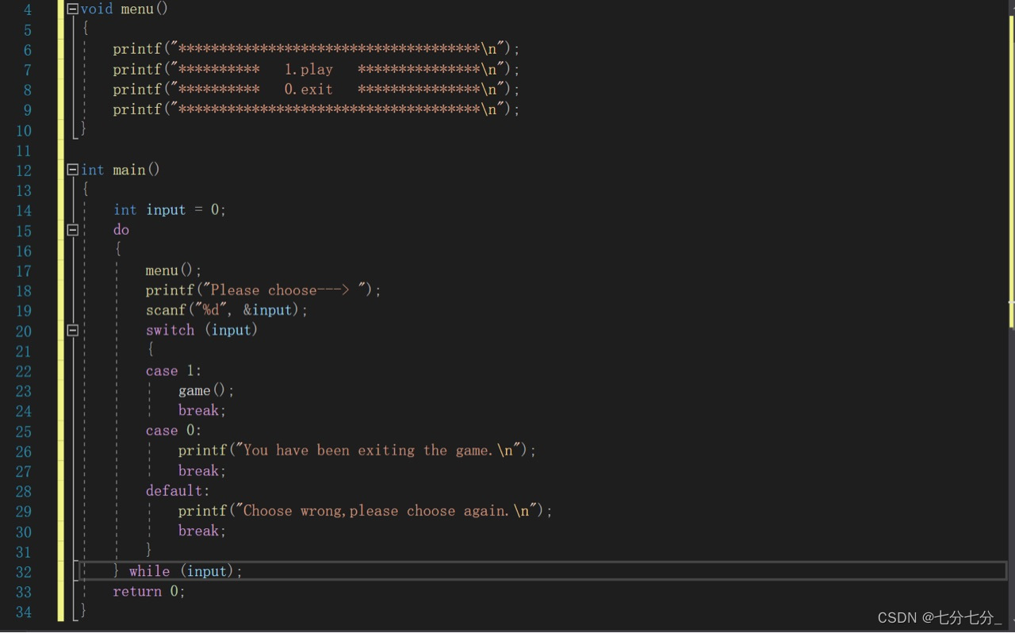
Task: Click the 'menu();' call on line 17
Action: [x=174, y=270]
